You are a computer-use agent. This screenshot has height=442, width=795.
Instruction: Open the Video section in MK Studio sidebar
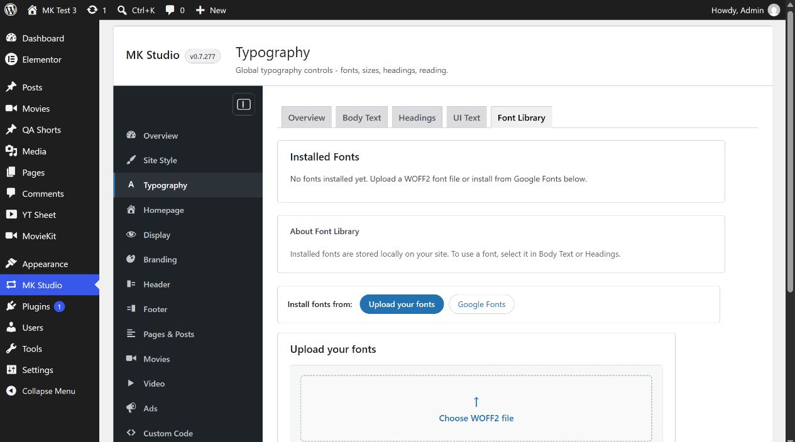click(188, 384)
